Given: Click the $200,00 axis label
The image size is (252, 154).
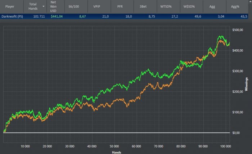Looking at the screenshot, I should point(238,91).
